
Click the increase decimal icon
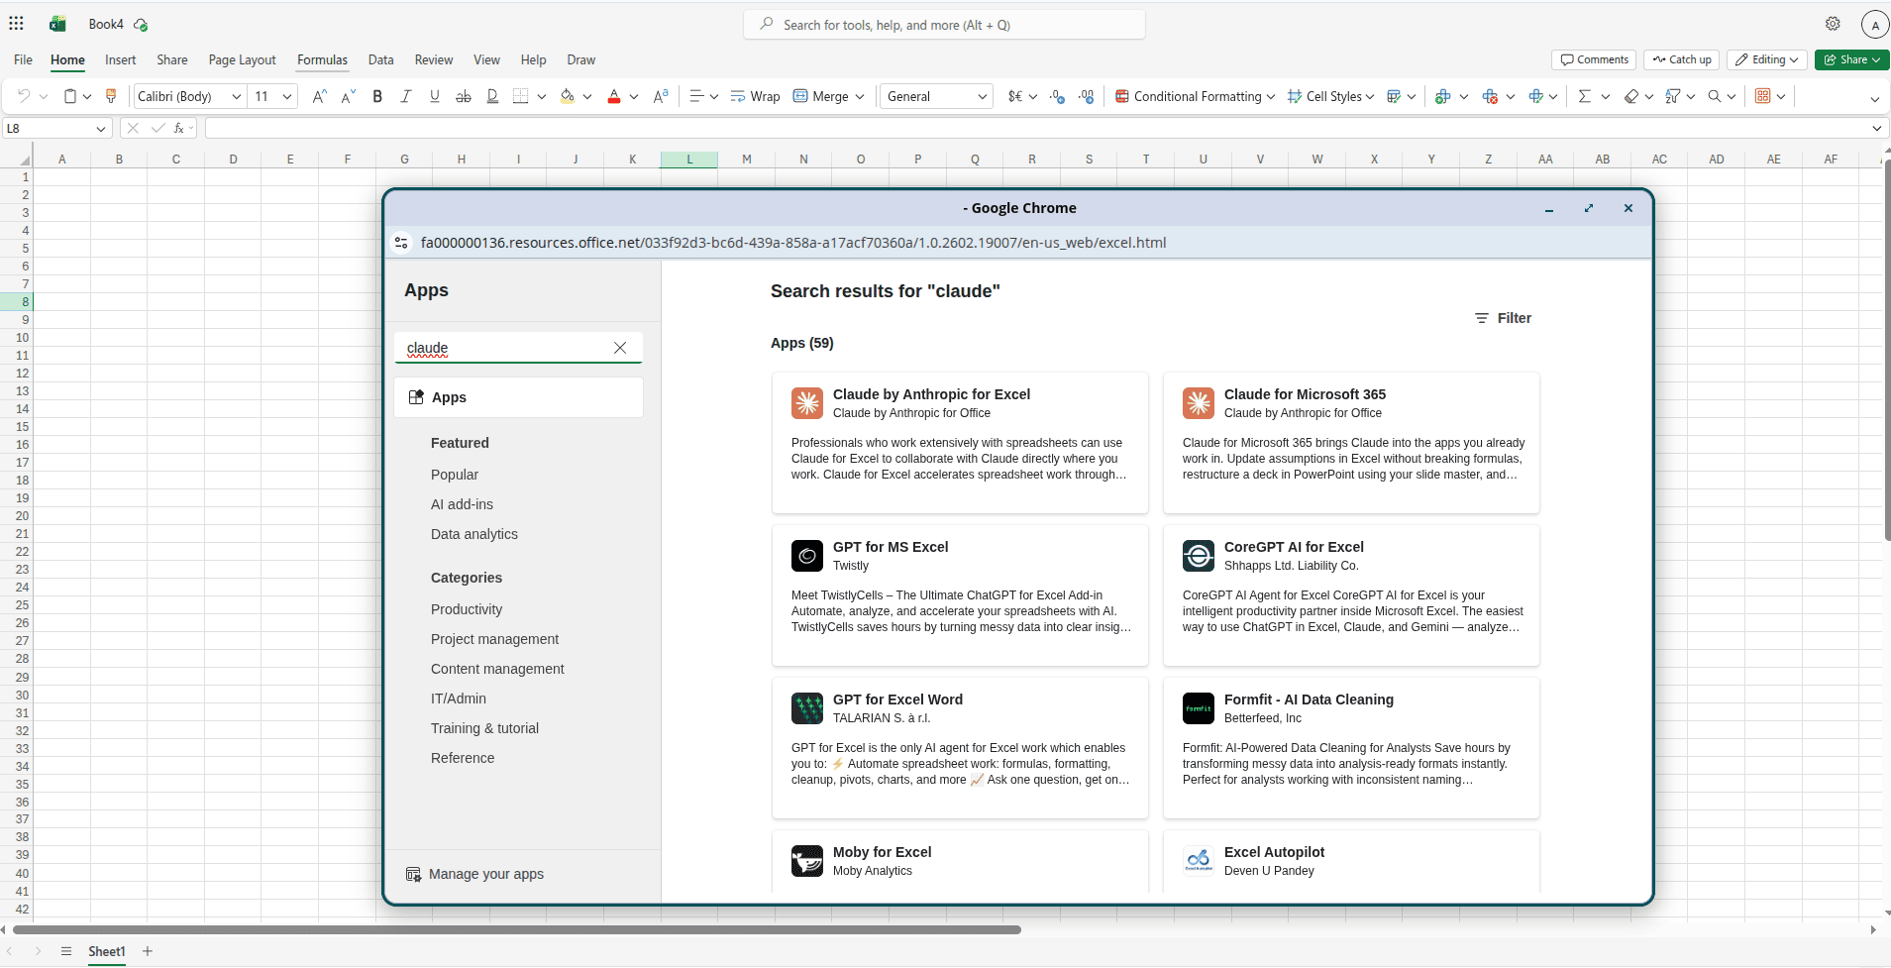1058,96
